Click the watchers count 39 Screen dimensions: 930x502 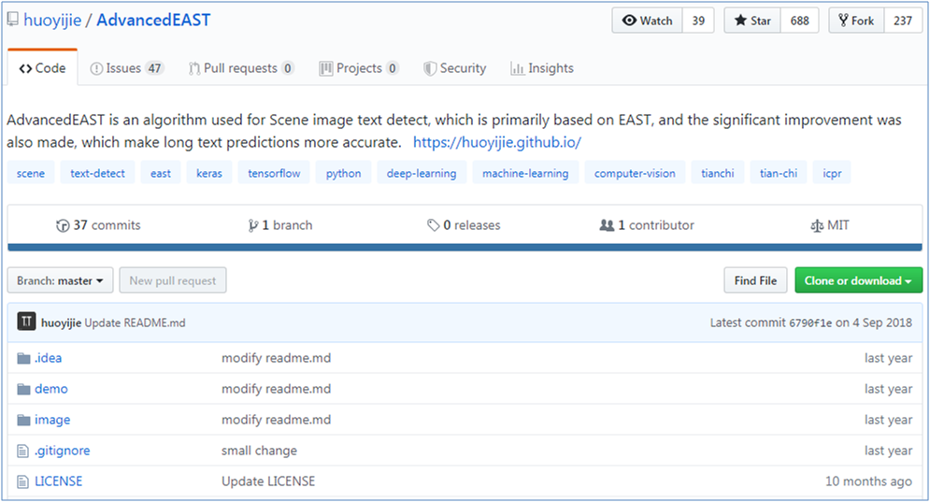tap(698, 21)
